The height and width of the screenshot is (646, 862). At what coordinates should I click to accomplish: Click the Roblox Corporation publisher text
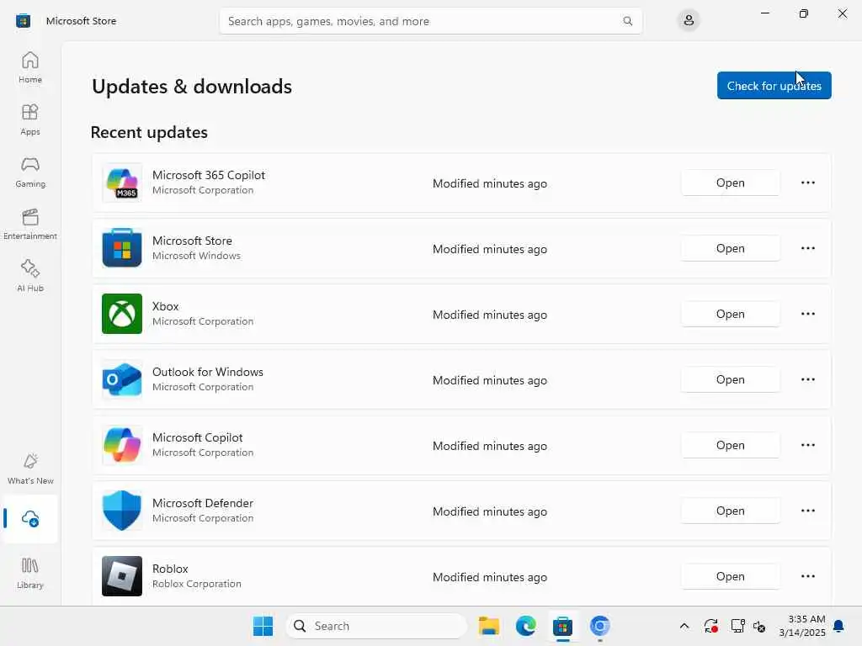pos(197,584)
